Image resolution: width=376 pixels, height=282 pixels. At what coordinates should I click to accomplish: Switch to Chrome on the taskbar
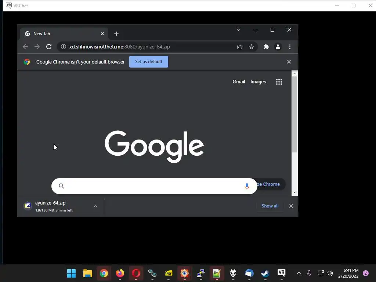click(104, 273)
